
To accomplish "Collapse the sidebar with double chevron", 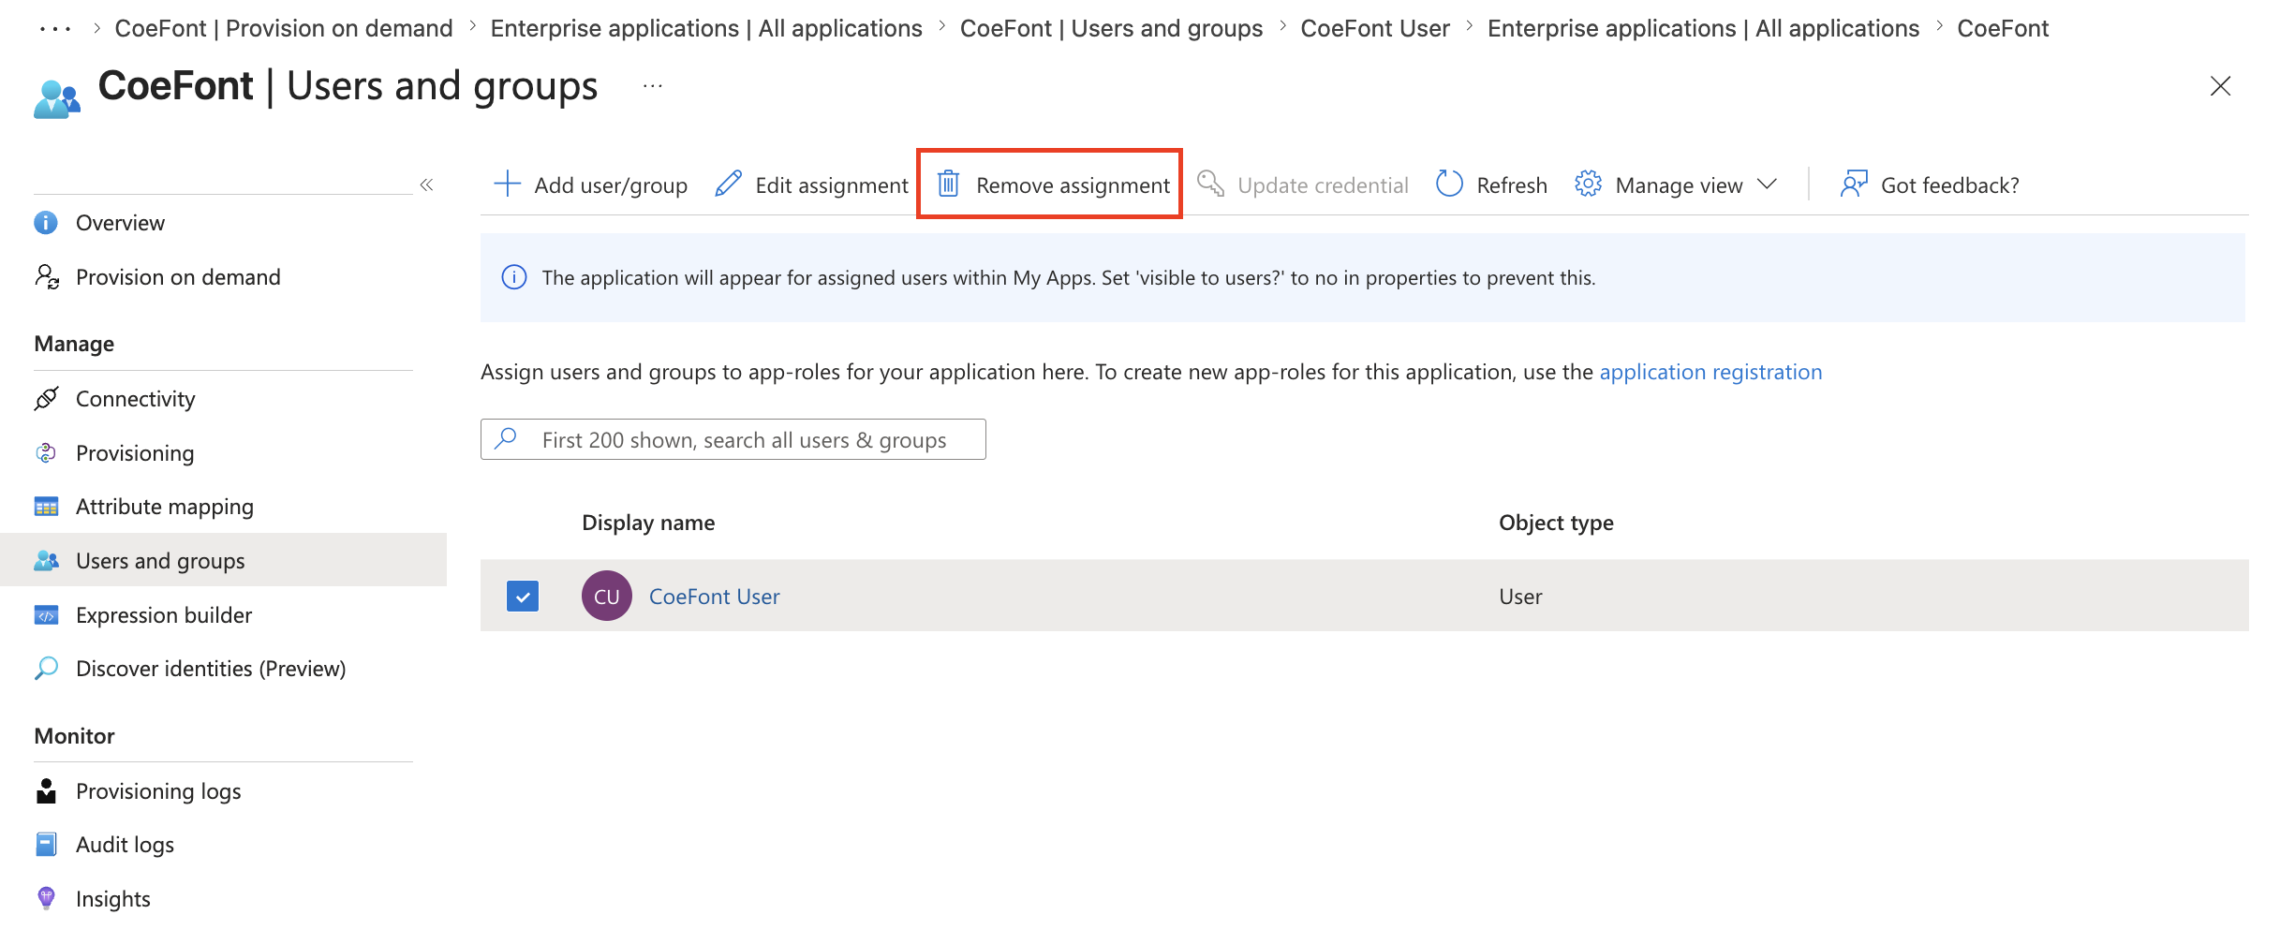I will (427, 184).
